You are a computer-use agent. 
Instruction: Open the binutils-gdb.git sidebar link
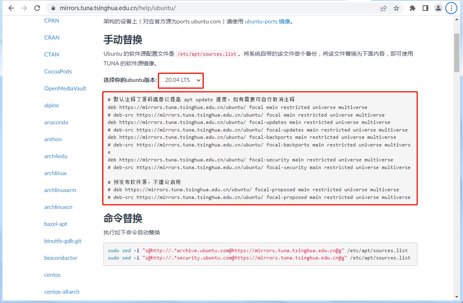[63, 241]
